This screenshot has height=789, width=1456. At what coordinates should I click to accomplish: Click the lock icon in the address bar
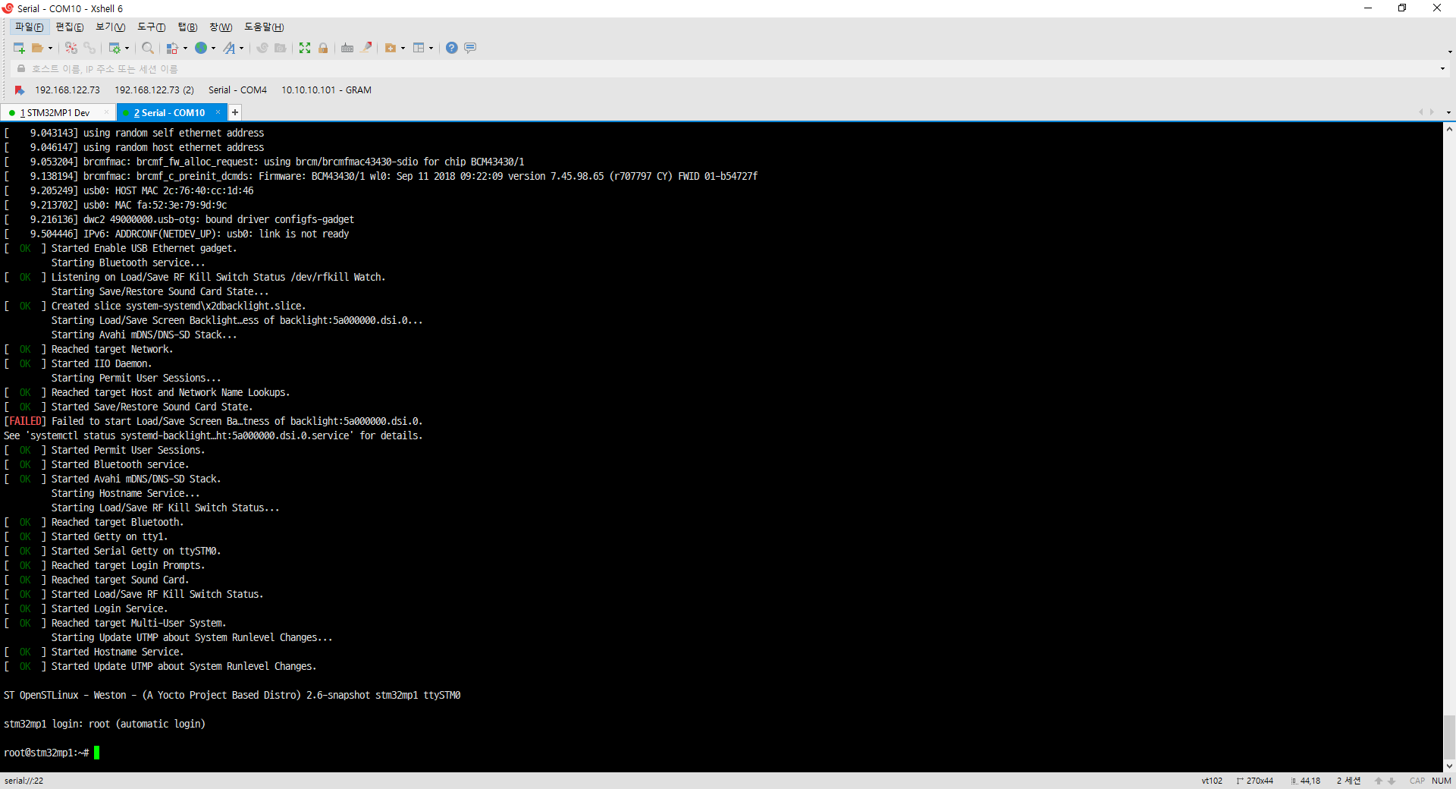[21, 69]
